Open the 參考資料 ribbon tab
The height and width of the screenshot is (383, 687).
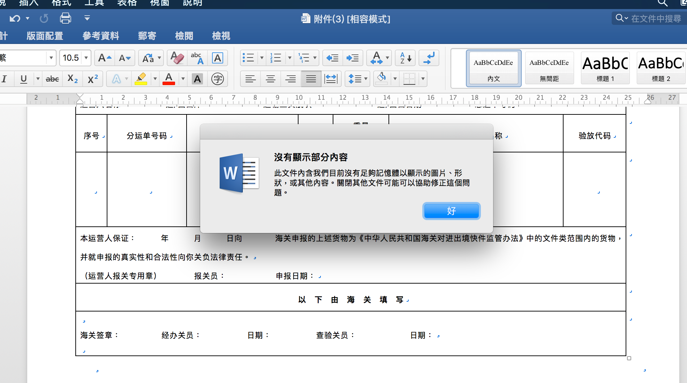tap(101, 36)
